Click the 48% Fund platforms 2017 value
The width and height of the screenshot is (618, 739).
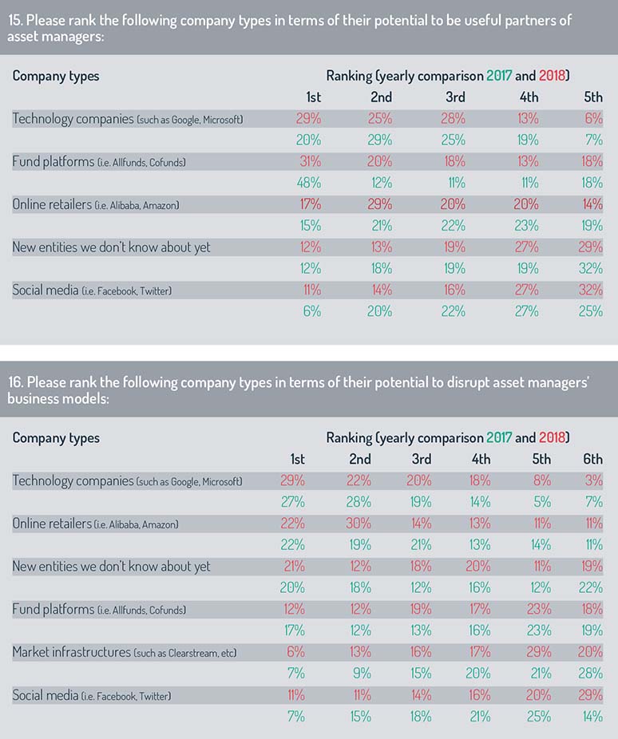pos(309,183)
